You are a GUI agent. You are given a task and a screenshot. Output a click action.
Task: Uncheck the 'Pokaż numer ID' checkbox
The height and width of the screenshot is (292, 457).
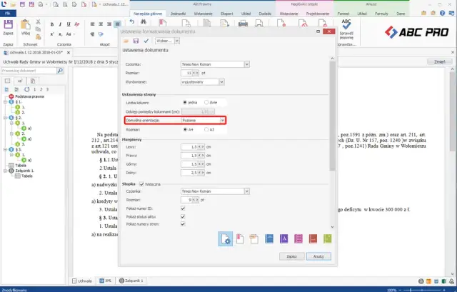[x=183, y=208]
